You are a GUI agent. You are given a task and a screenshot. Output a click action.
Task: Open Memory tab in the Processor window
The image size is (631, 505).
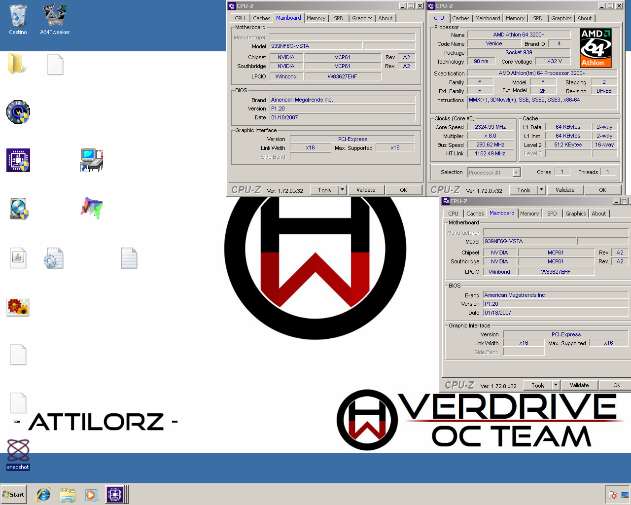click(x=515, y=18)
